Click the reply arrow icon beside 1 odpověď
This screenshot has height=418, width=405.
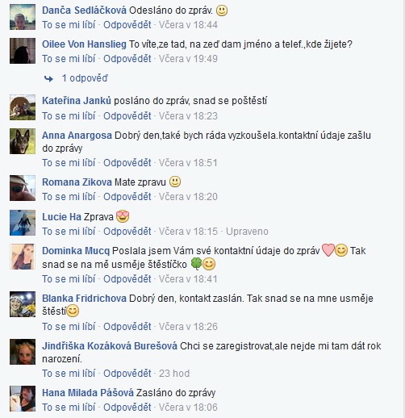tap(48, 79)
